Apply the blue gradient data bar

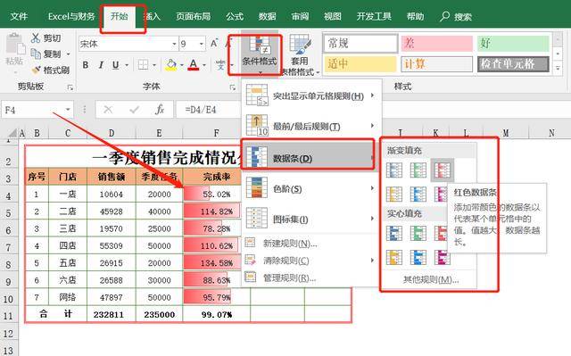[x=394, y=170]
